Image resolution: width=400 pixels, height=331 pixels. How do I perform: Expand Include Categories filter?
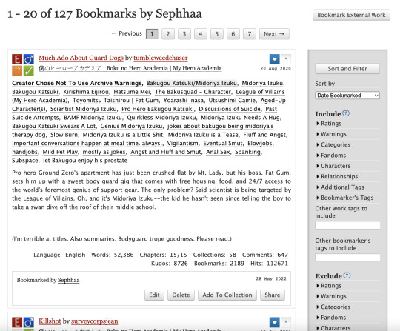pyautogui.click(x=333, y=144)
